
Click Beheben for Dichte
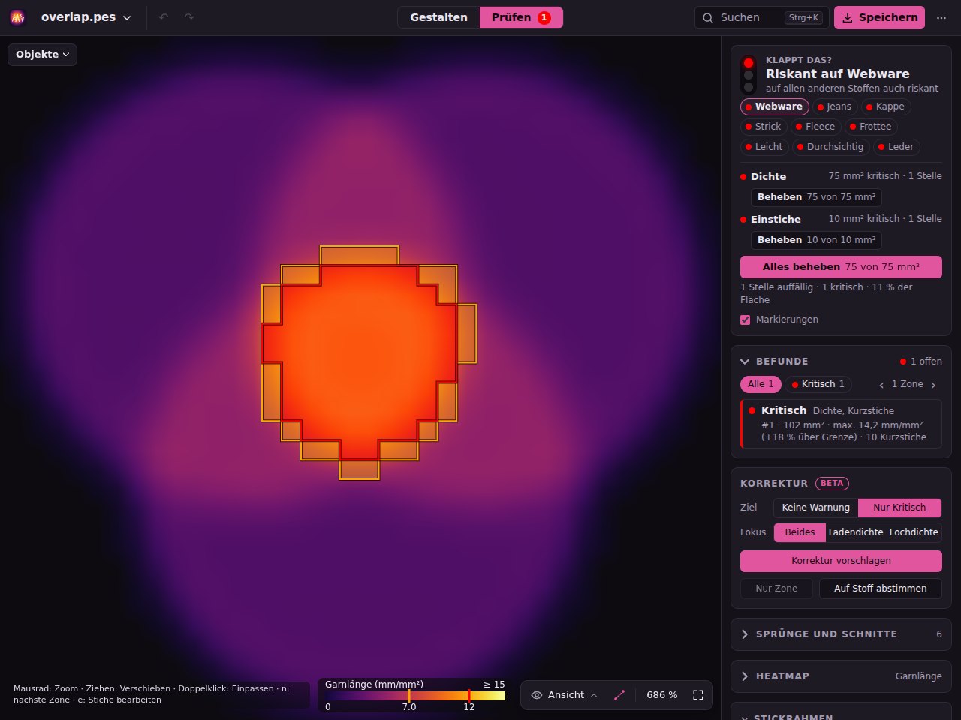(x=816, y=197)
